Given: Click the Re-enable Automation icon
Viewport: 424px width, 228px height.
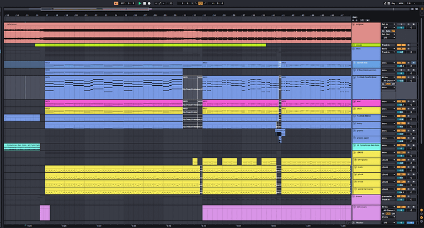Looking at the screenshot, I should click(x=163, y=4).
